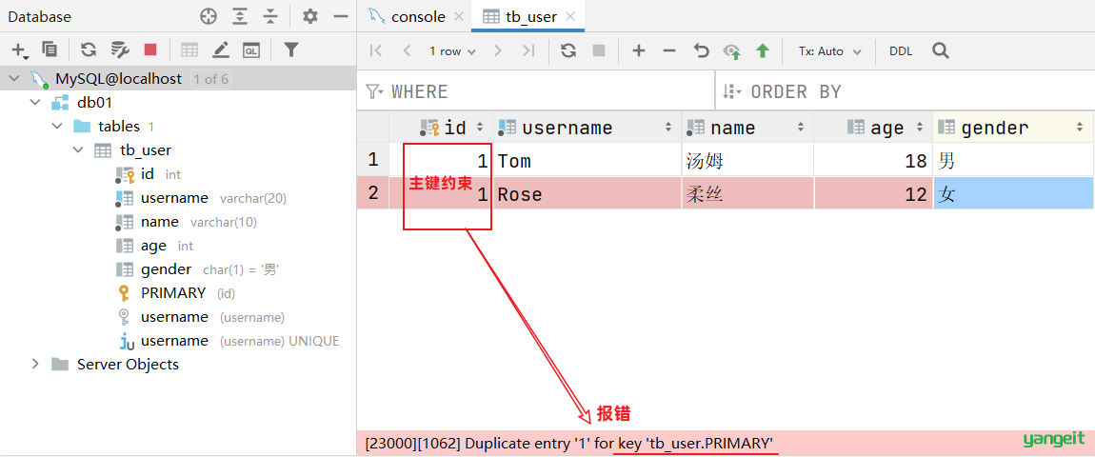Click the locate target crosshair icon
1095x457 pixels.
209,17
